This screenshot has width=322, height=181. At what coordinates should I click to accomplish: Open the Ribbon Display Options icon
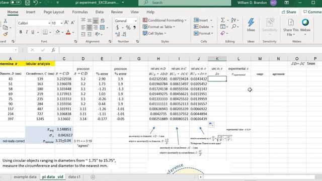pos(286,3)
